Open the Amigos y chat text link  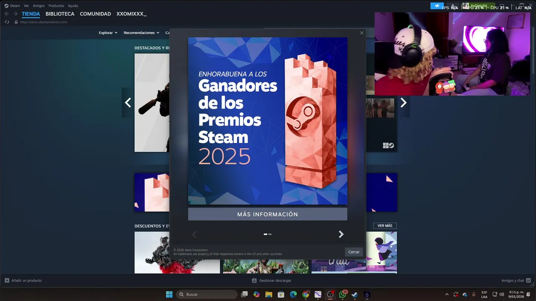(x=513, y=281)
